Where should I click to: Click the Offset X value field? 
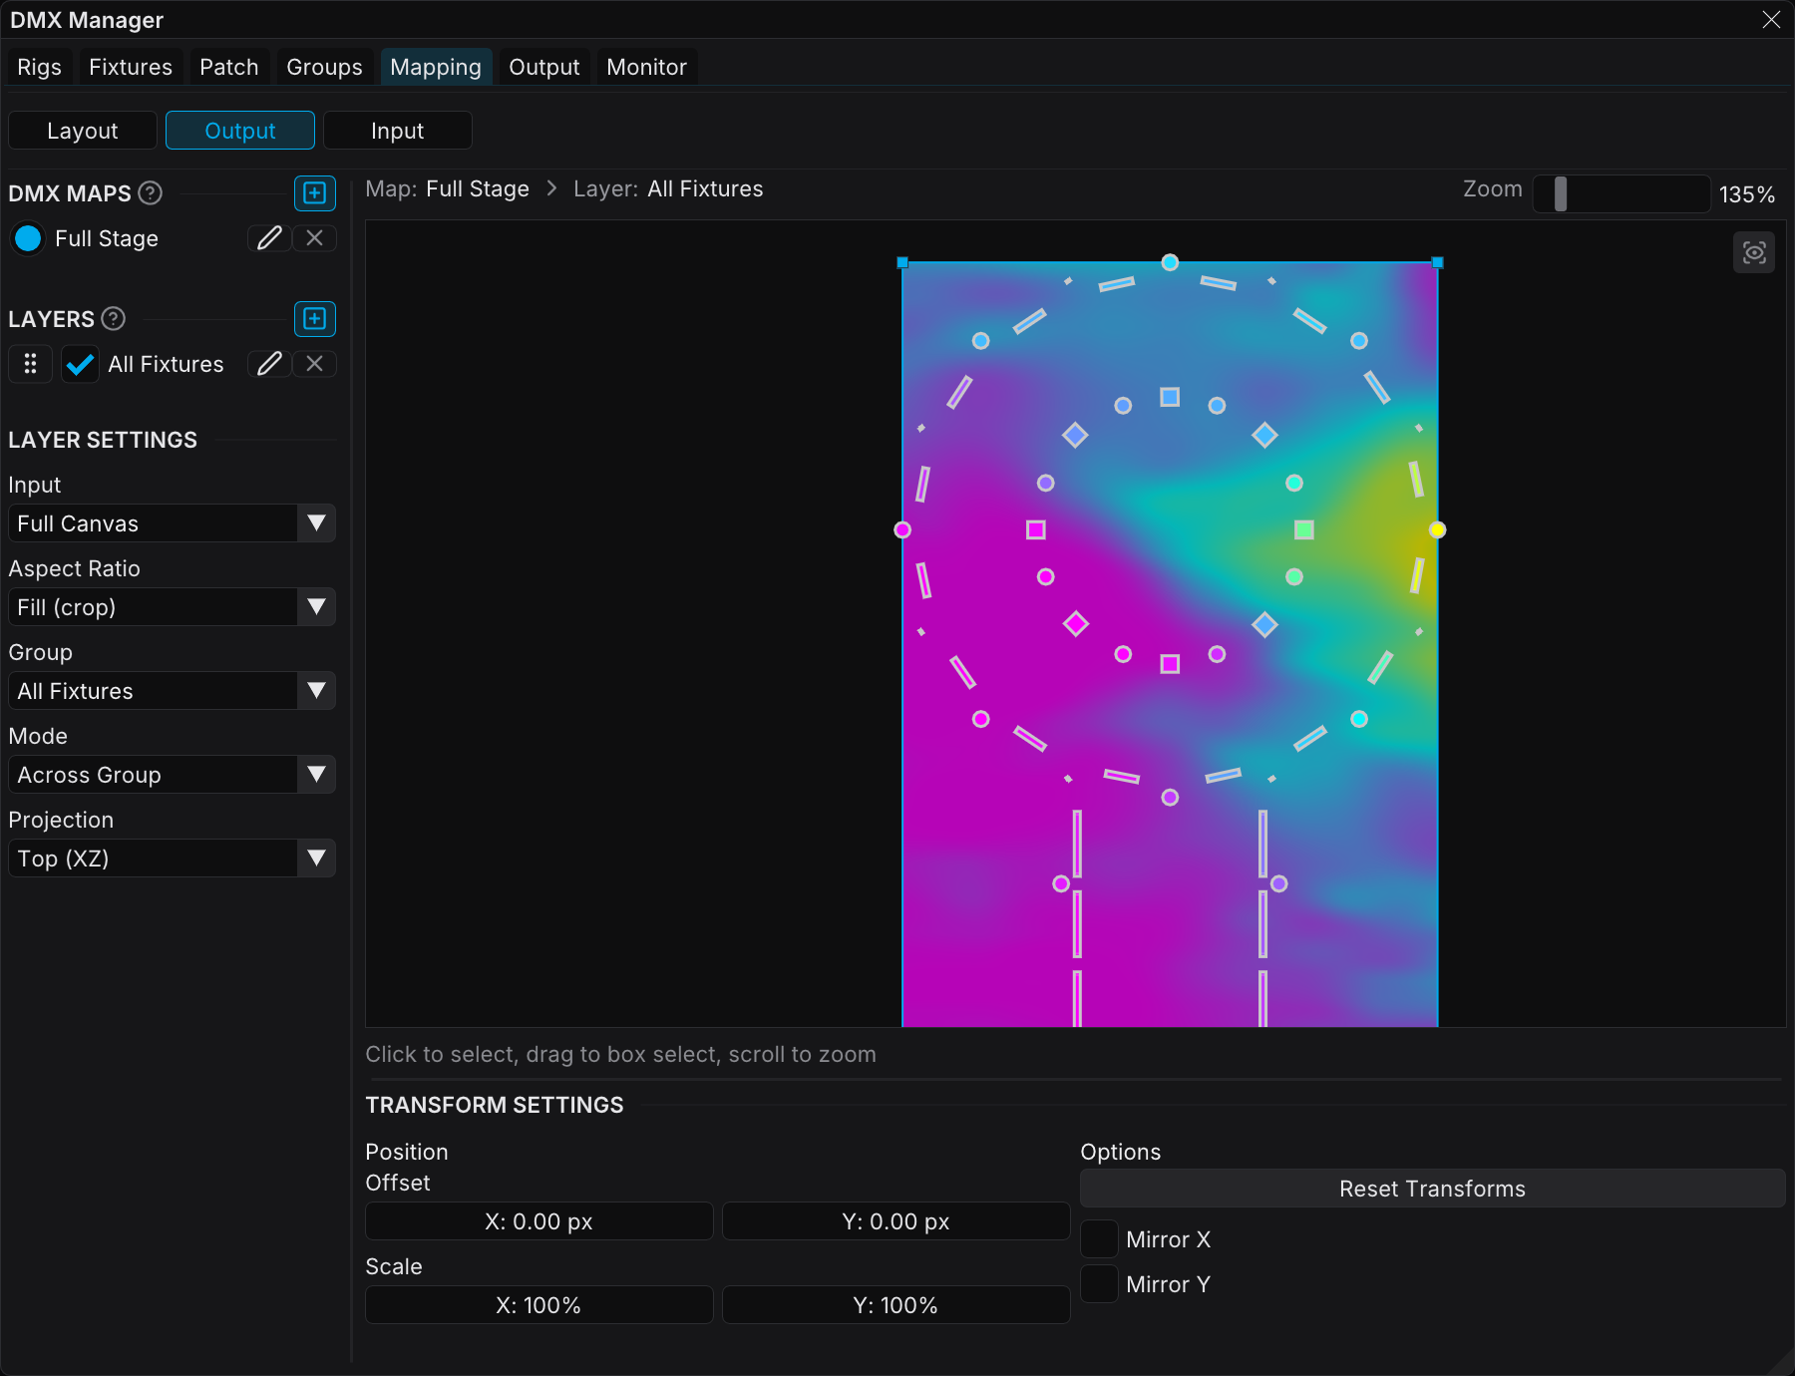(x=539, y=1221)
